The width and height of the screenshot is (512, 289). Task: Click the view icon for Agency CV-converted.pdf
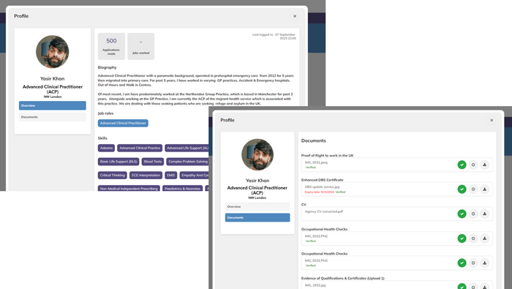coord(473,214)
